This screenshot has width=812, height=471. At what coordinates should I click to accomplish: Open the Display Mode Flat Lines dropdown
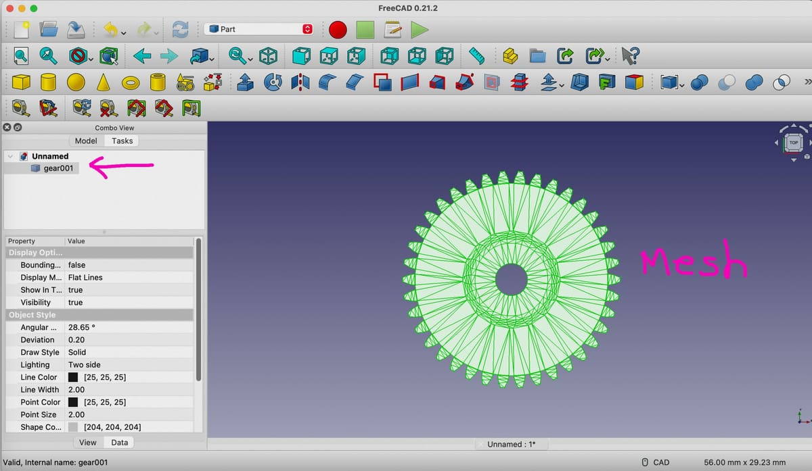coord(129,278)
